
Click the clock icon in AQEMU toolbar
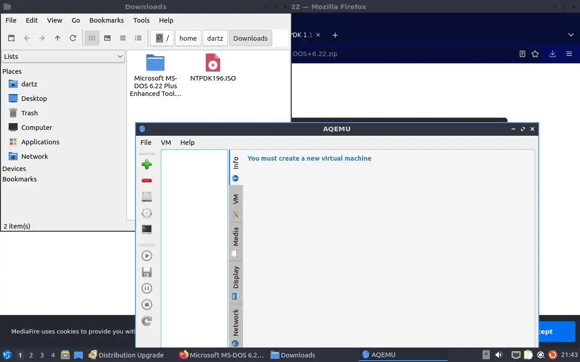(x=146, y=213)
